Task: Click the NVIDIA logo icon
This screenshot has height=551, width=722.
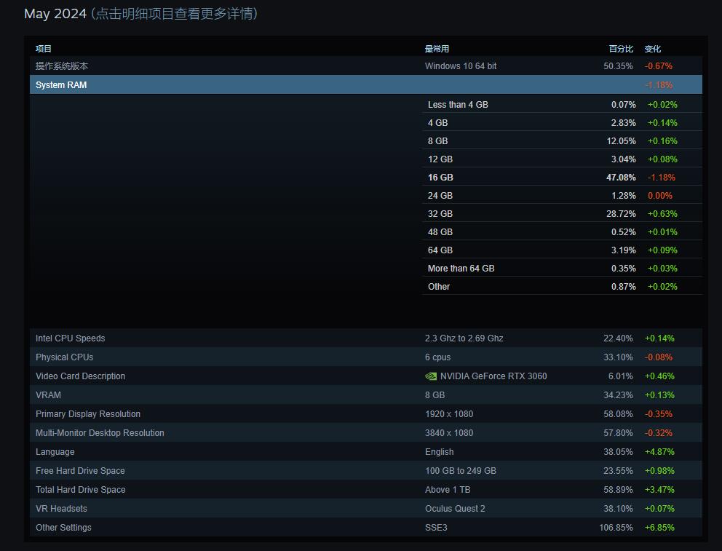Action: (431, 376)
